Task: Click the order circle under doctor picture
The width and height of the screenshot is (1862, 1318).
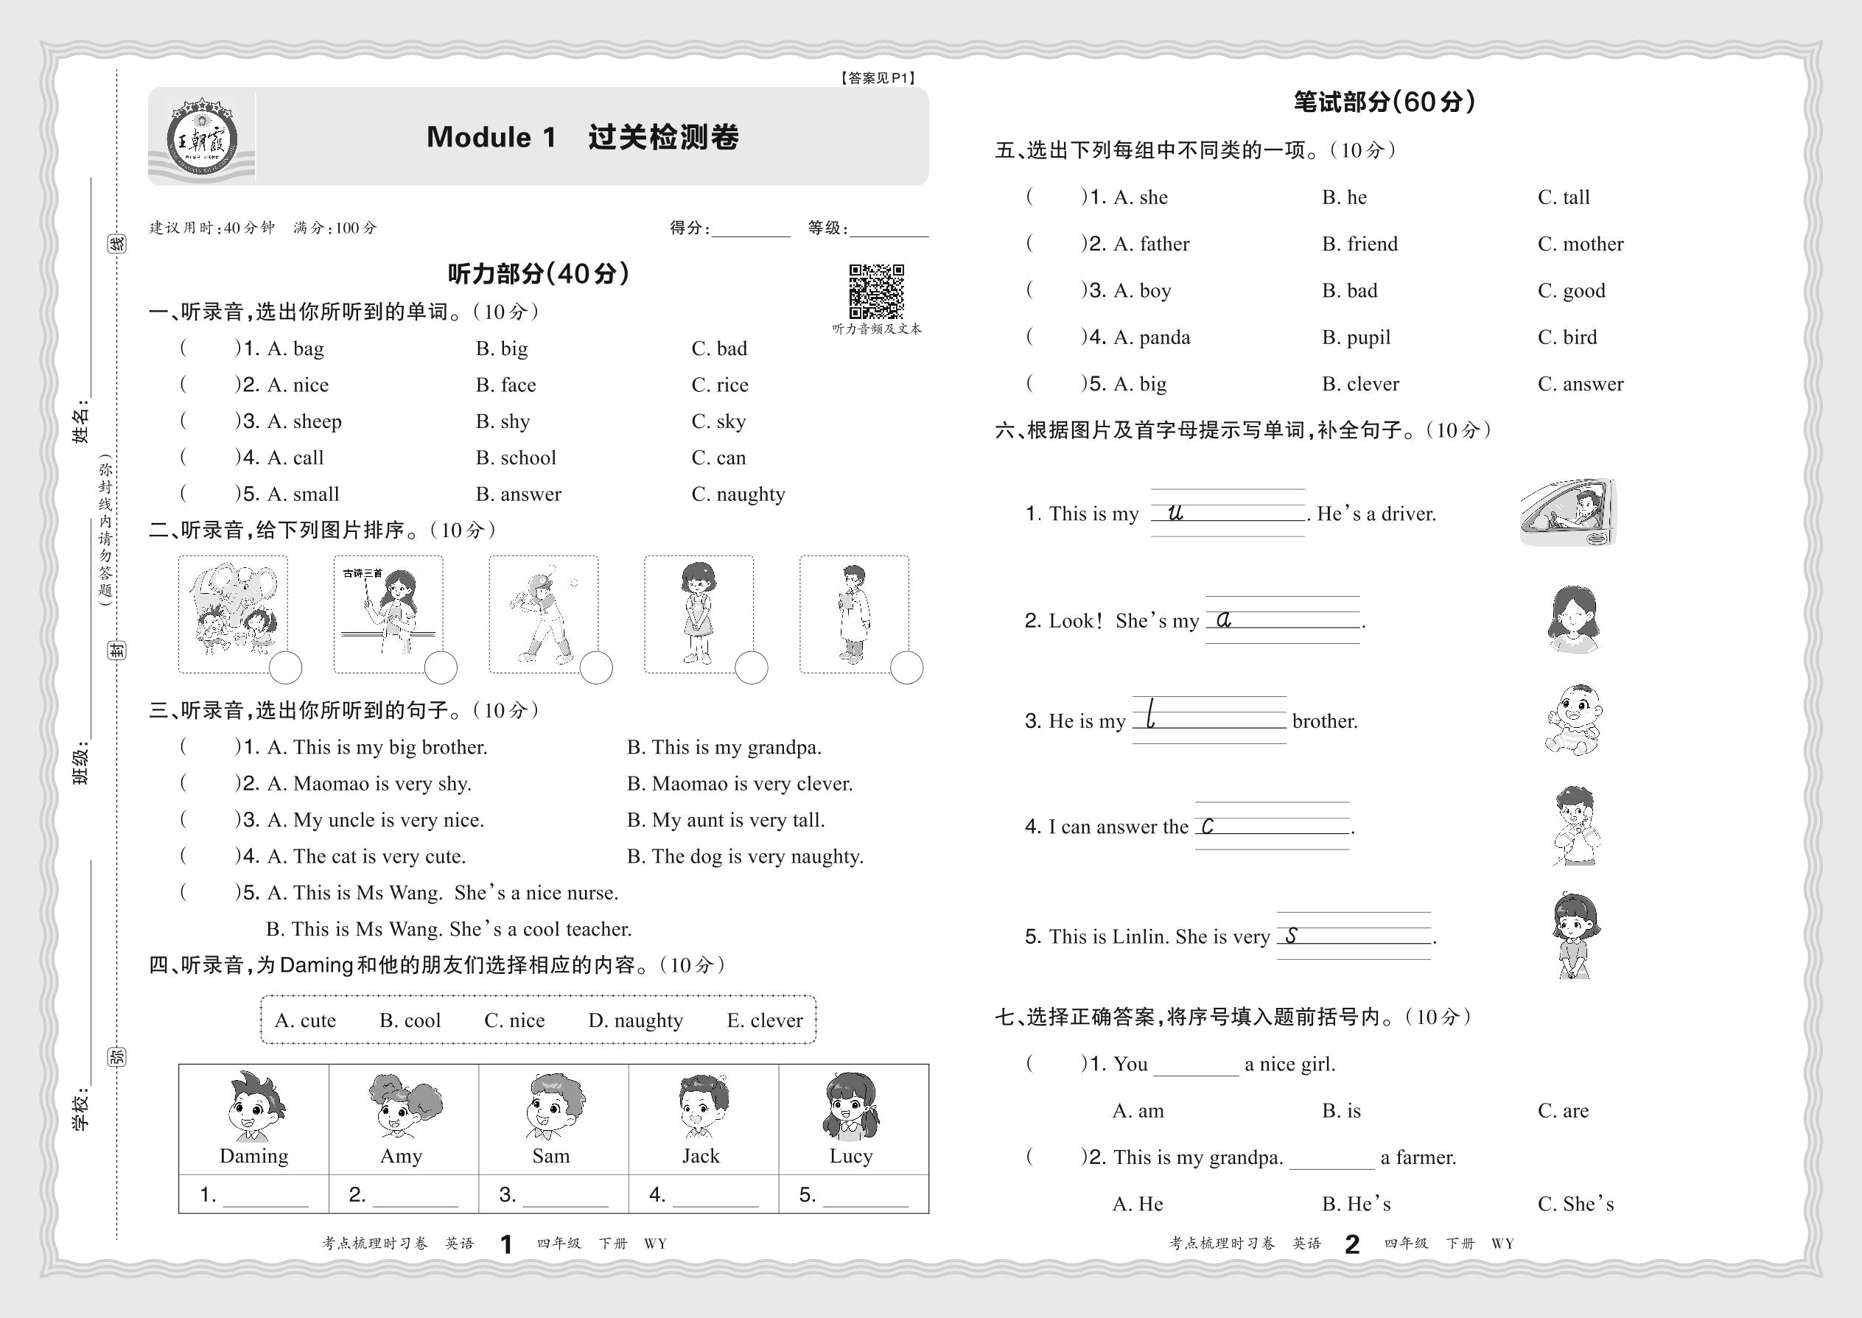Action: [x=906, y=668]
